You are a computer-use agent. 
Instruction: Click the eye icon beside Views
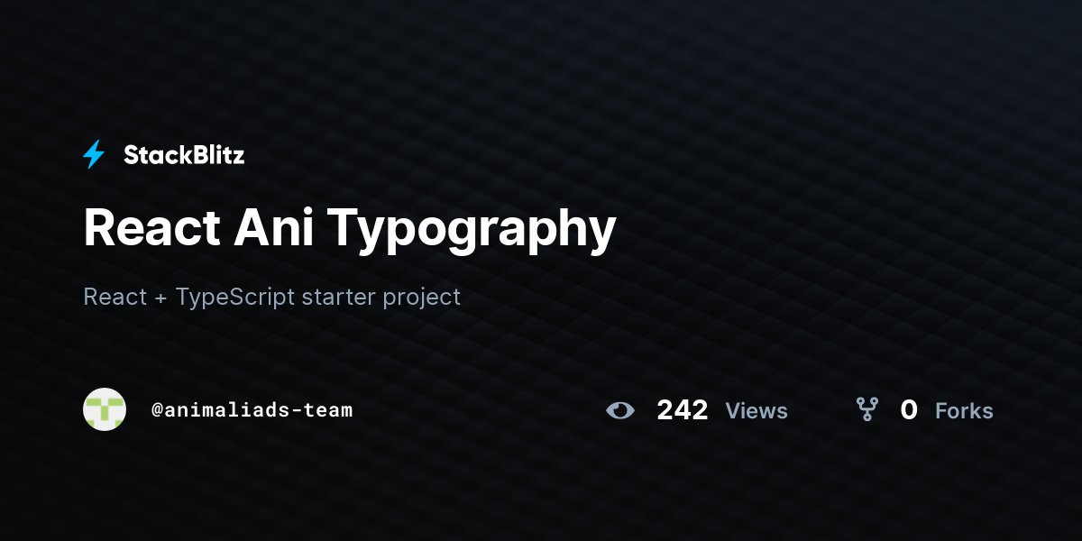(620, 411)
